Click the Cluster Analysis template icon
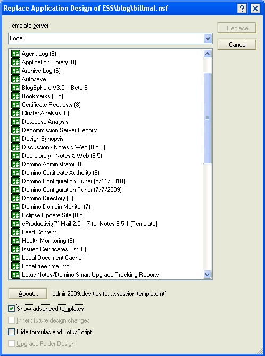 pos(15,113)
